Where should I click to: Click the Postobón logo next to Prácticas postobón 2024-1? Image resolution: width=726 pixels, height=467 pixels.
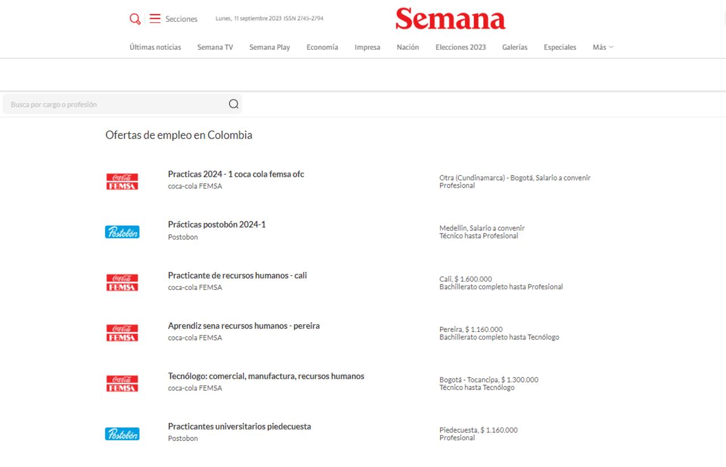click(x=121, y=231)
